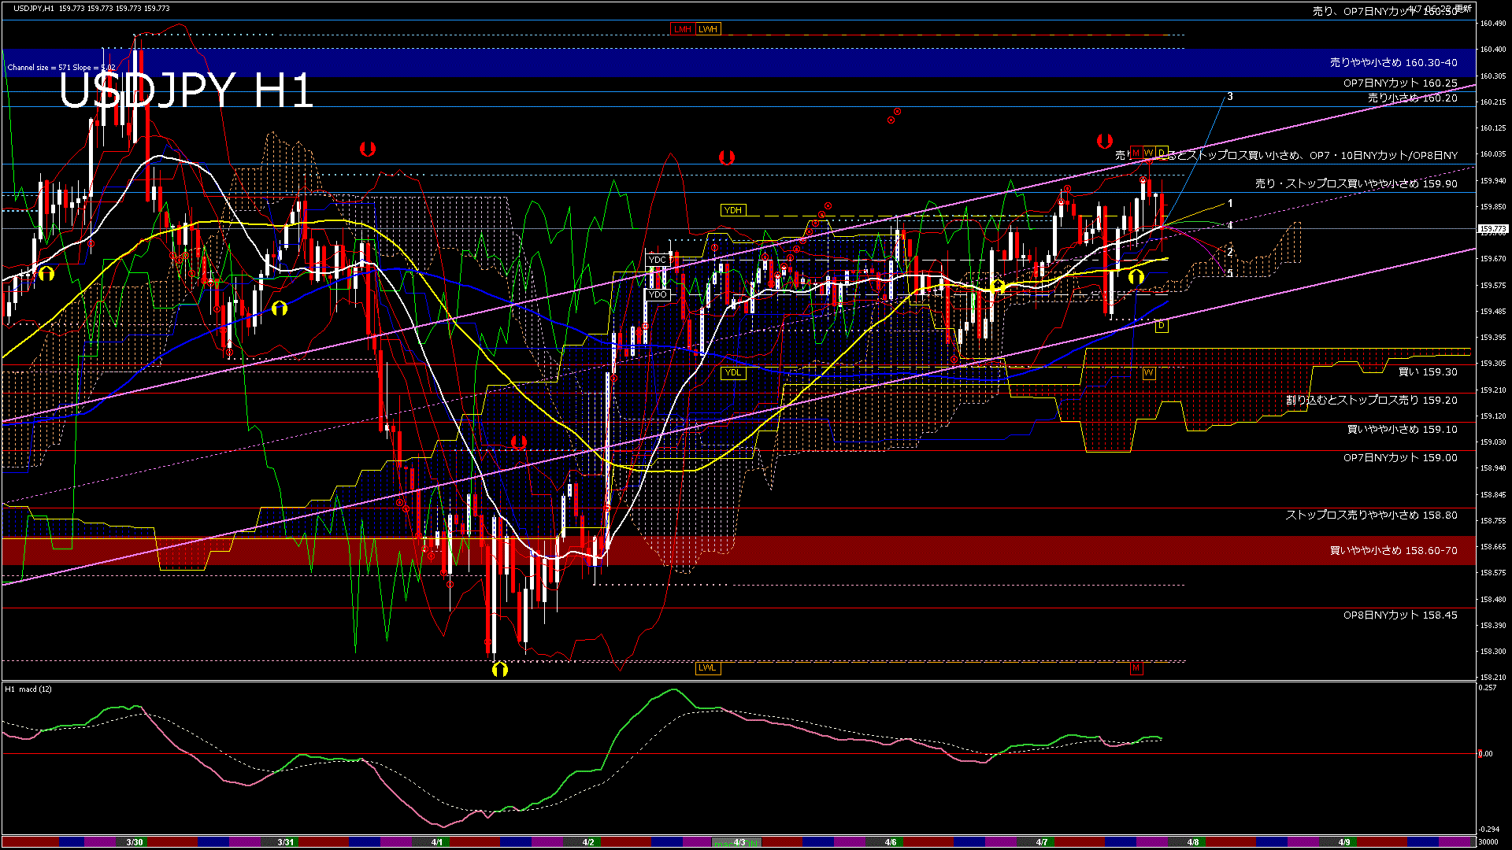The width and height of the screenshot is (1512, 850).
Task: Toggle the red M timeframe box
Action: pyautogui.click(x=1136, y=152)
